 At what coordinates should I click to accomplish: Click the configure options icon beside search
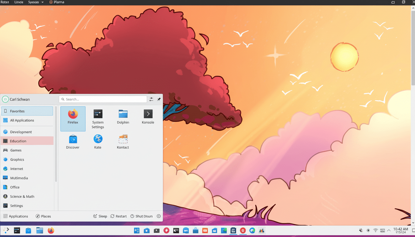(151, 99)
